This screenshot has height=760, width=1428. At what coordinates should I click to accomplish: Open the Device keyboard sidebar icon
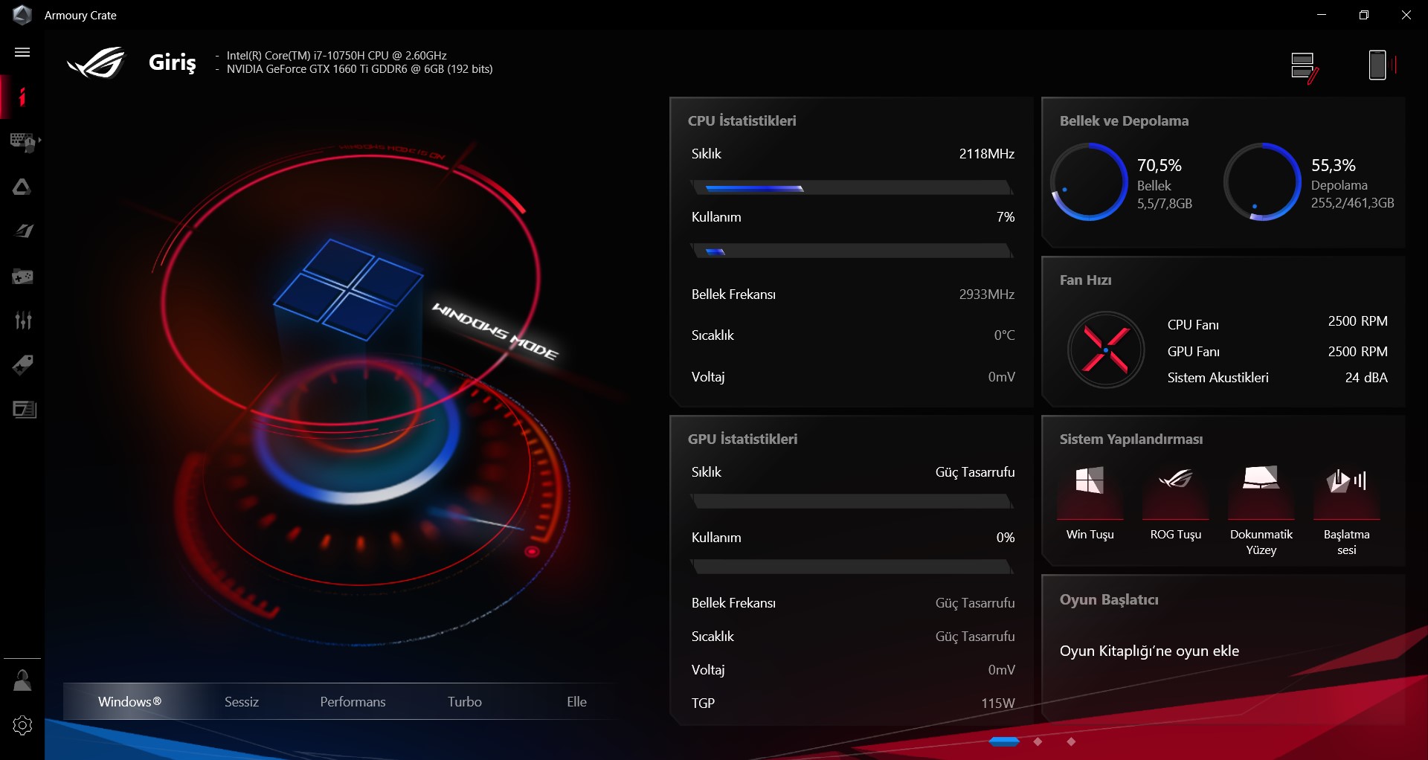point(25,141)
